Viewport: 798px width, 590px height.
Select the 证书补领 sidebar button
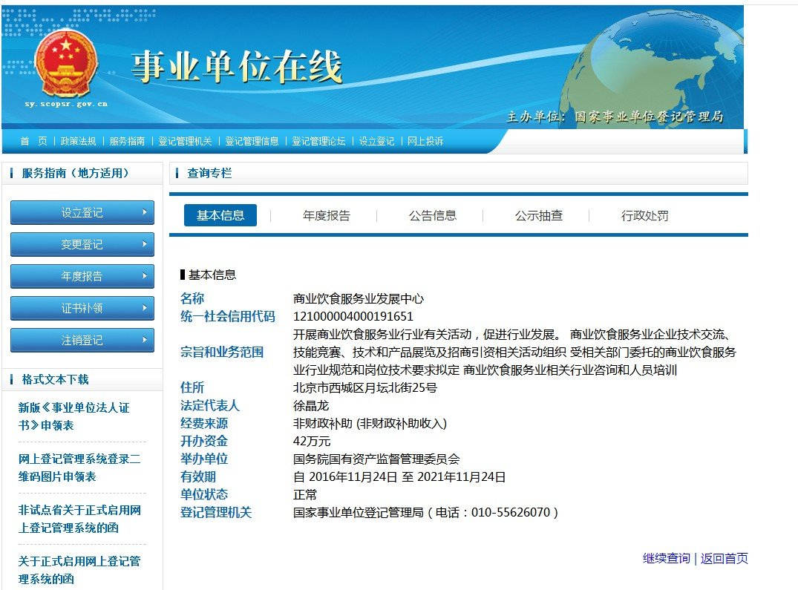[82, 308]
